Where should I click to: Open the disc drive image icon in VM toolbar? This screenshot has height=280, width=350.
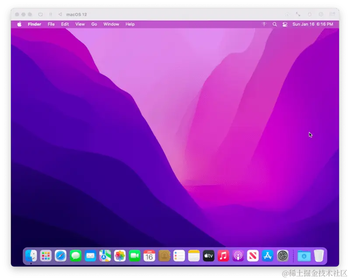click(321, 14)
